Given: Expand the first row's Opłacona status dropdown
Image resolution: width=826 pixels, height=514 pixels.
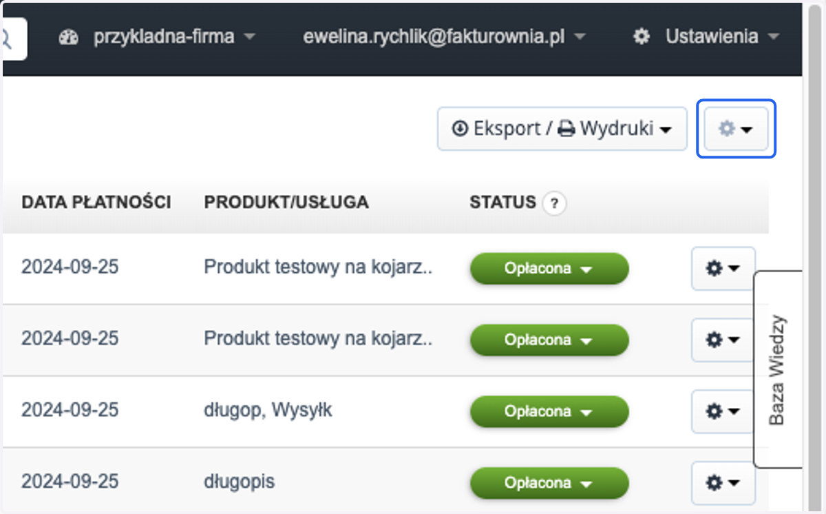Looking at the screenshot, I should point(549,269).
